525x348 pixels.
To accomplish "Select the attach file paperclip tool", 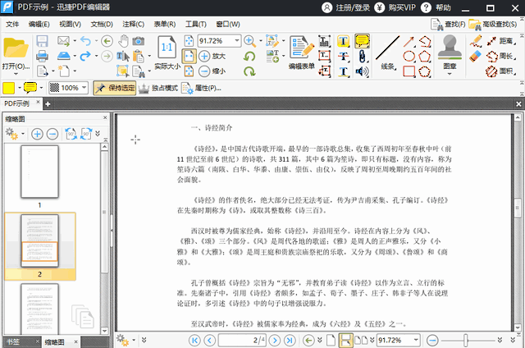I will (x=362, y=56).
